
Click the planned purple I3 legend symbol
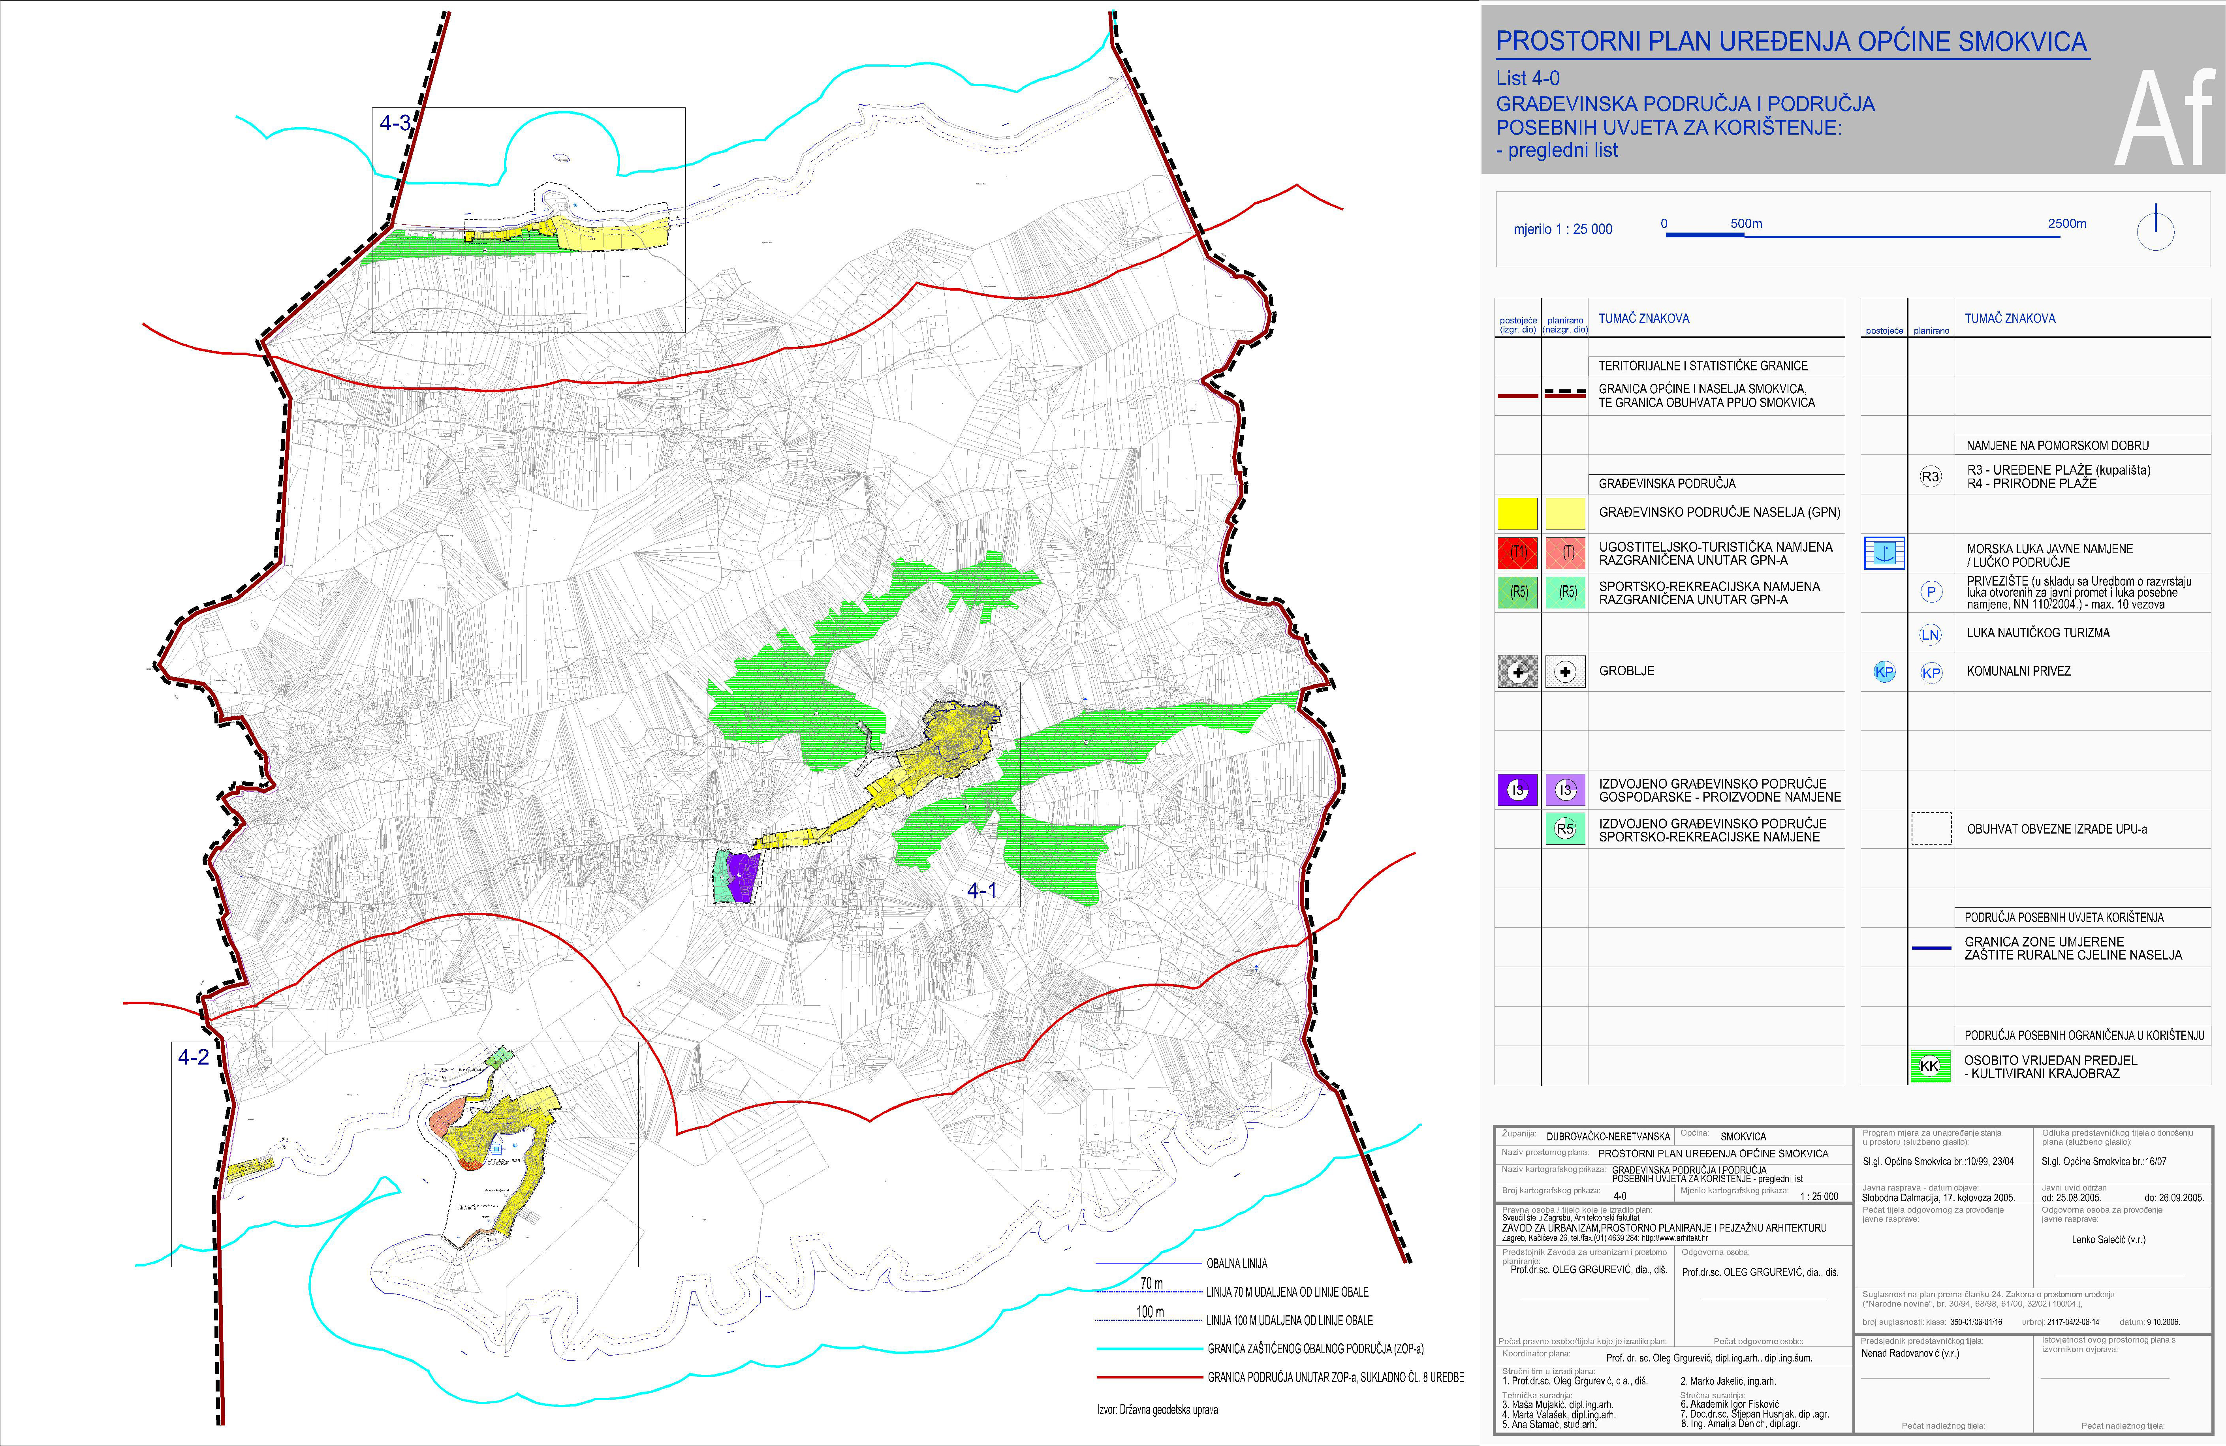(x=1565, y=791)
